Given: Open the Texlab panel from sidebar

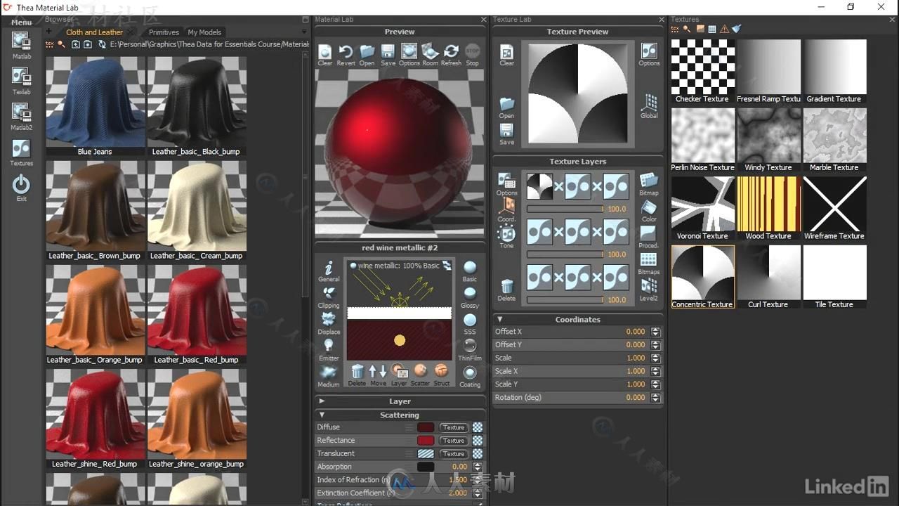Looking at the screenshot, I should tap(21, 77).
